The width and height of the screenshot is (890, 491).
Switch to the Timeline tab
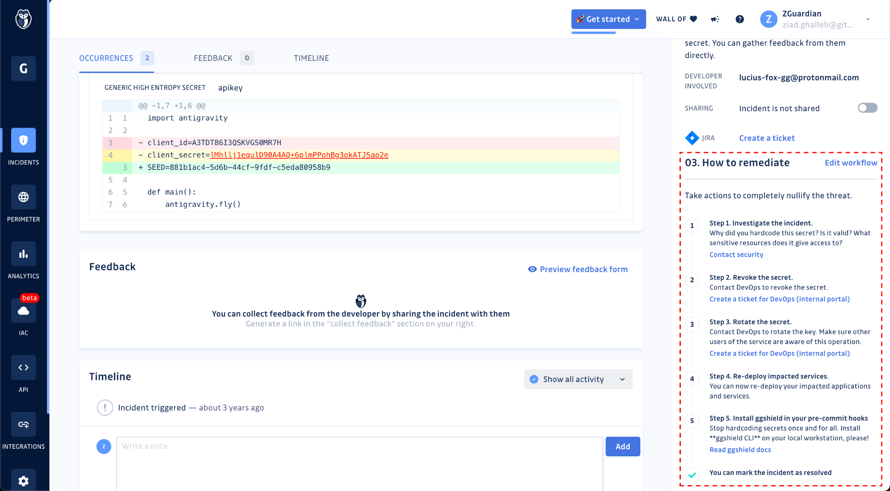click(311, 58)
